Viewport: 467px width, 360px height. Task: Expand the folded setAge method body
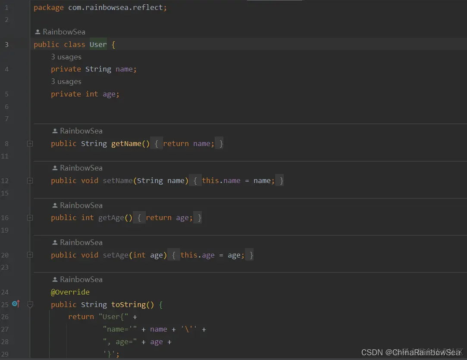coord(30,255)
